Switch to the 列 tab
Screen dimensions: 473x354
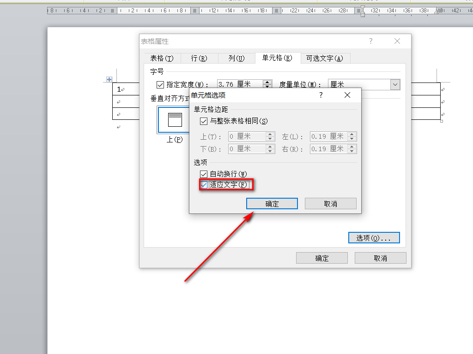pos(236,59)
